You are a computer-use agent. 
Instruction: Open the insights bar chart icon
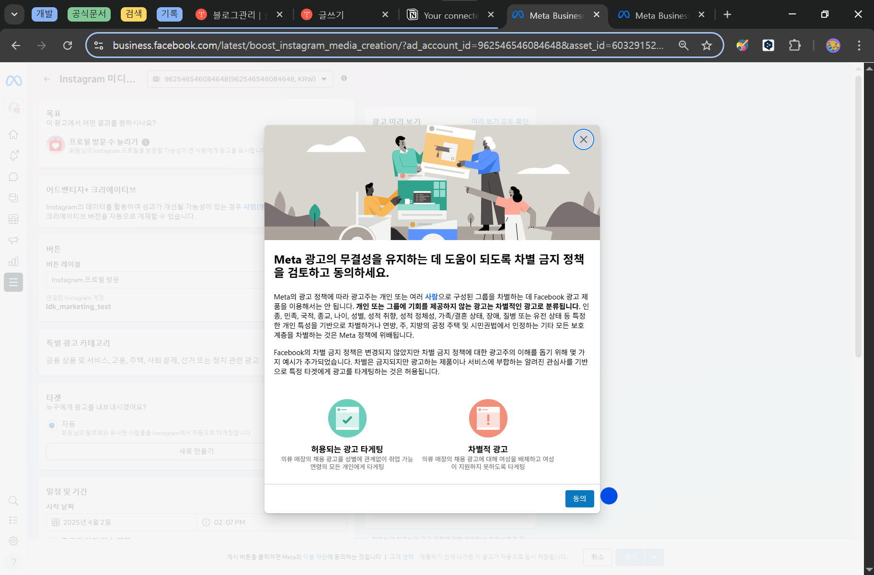point(13,261)
